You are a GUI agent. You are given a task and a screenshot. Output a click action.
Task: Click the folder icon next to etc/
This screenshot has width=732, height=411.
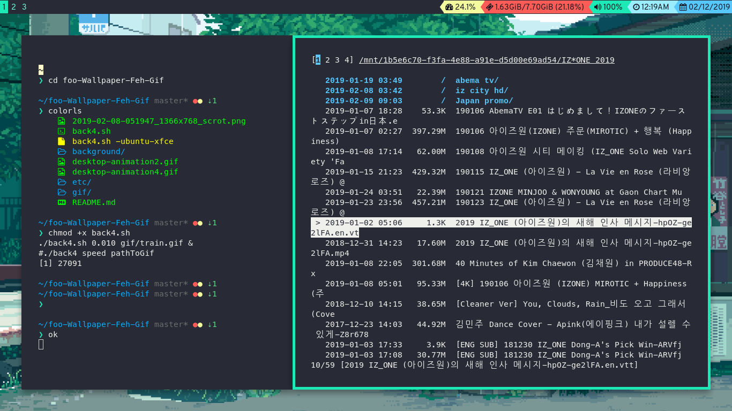coord(62,182)
